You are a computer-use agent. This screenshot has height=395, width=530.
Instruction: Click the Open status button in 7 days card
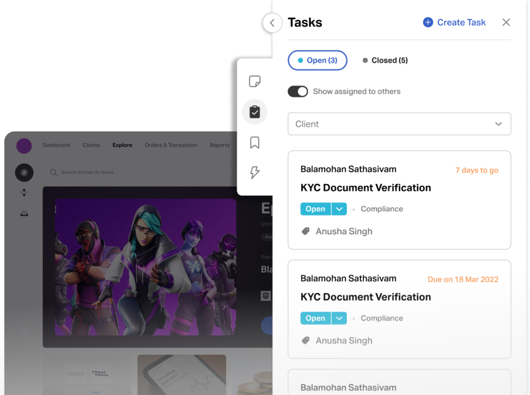[x=315, y=209]
